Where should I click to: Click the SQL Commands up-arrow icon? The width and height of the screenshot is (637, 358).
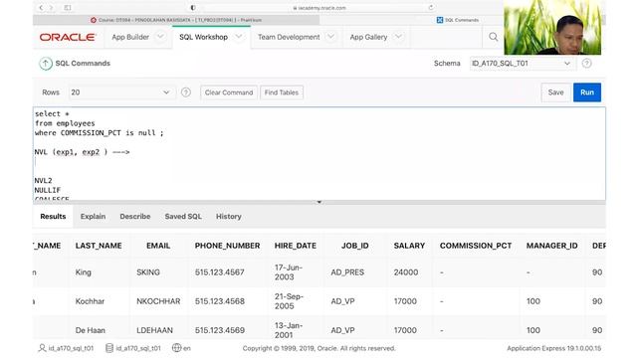(x=46, y=64)
